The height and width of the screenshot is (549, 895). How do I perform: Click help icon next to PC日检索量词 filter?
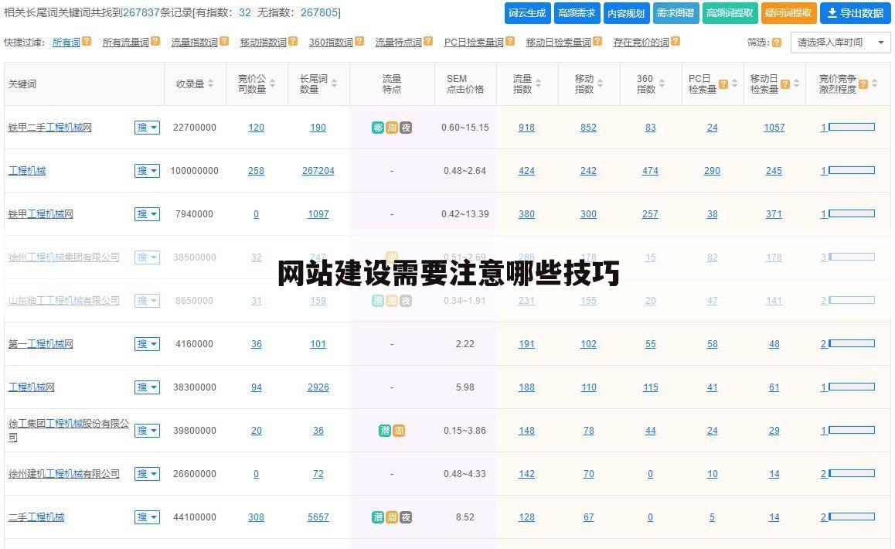510,41
